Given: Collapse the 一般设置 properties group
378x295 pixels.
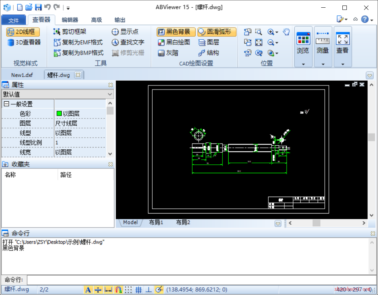Looking at the screenshot, I should (x=7, y=104).
